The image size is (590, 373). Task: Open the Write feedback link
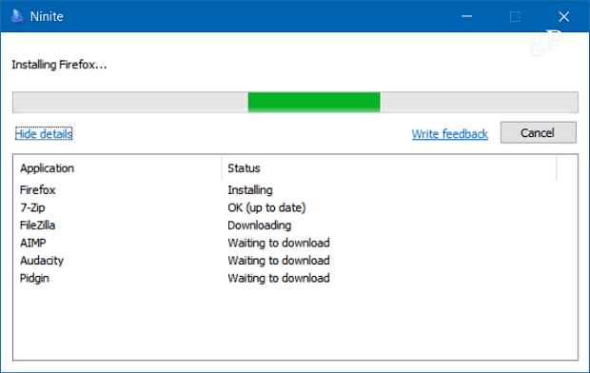[450, 134]
